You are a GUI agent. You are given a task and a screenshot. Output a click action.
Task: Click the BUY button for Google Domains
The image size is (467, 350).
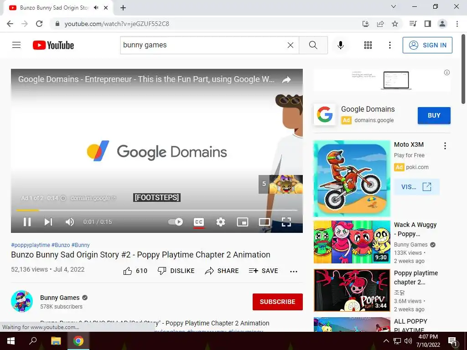(434, 115)
